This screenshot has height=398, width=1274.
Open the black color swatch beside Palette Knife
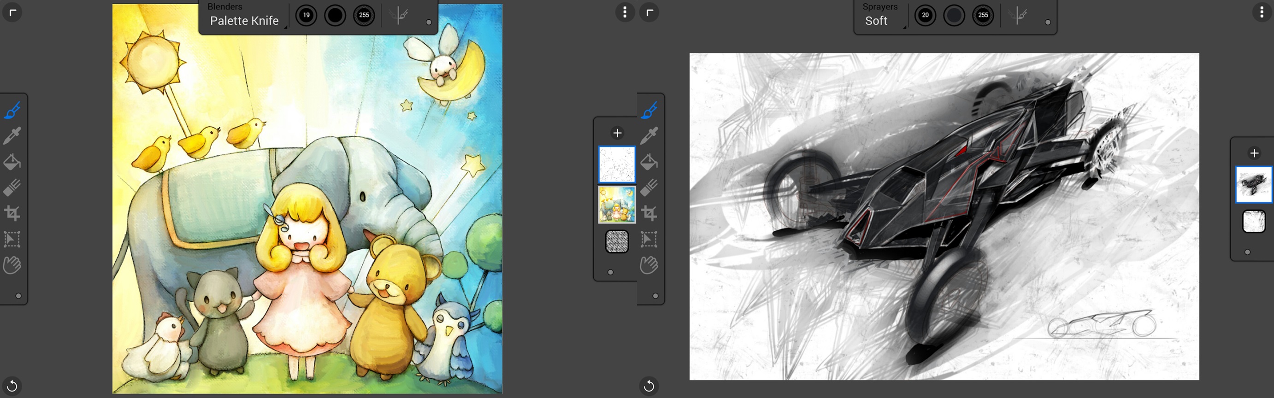[x=335, y=15]
